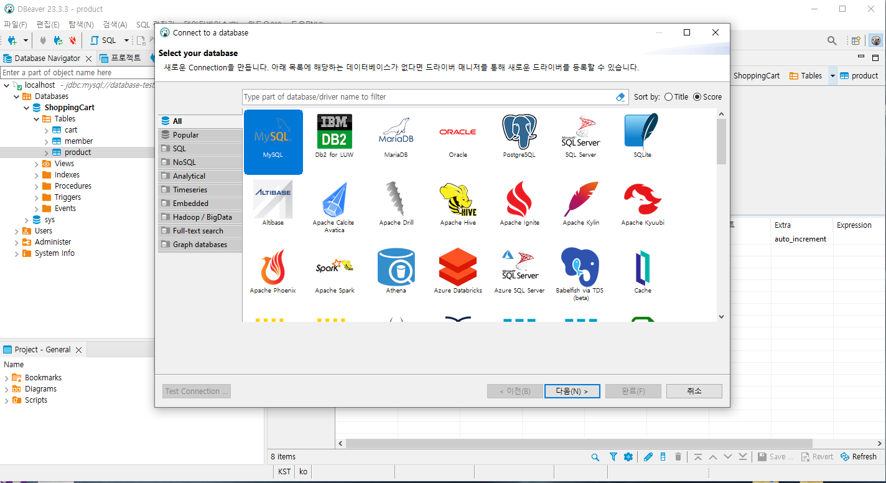
Task: Expand the Views folder
Action: point(36,164)
